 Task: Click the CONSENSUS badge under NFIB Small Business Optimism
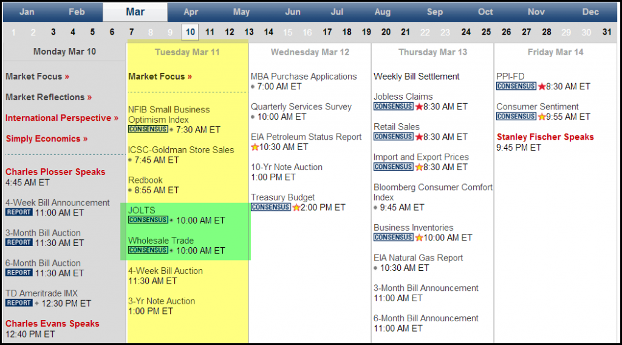[x=148, y=129]
